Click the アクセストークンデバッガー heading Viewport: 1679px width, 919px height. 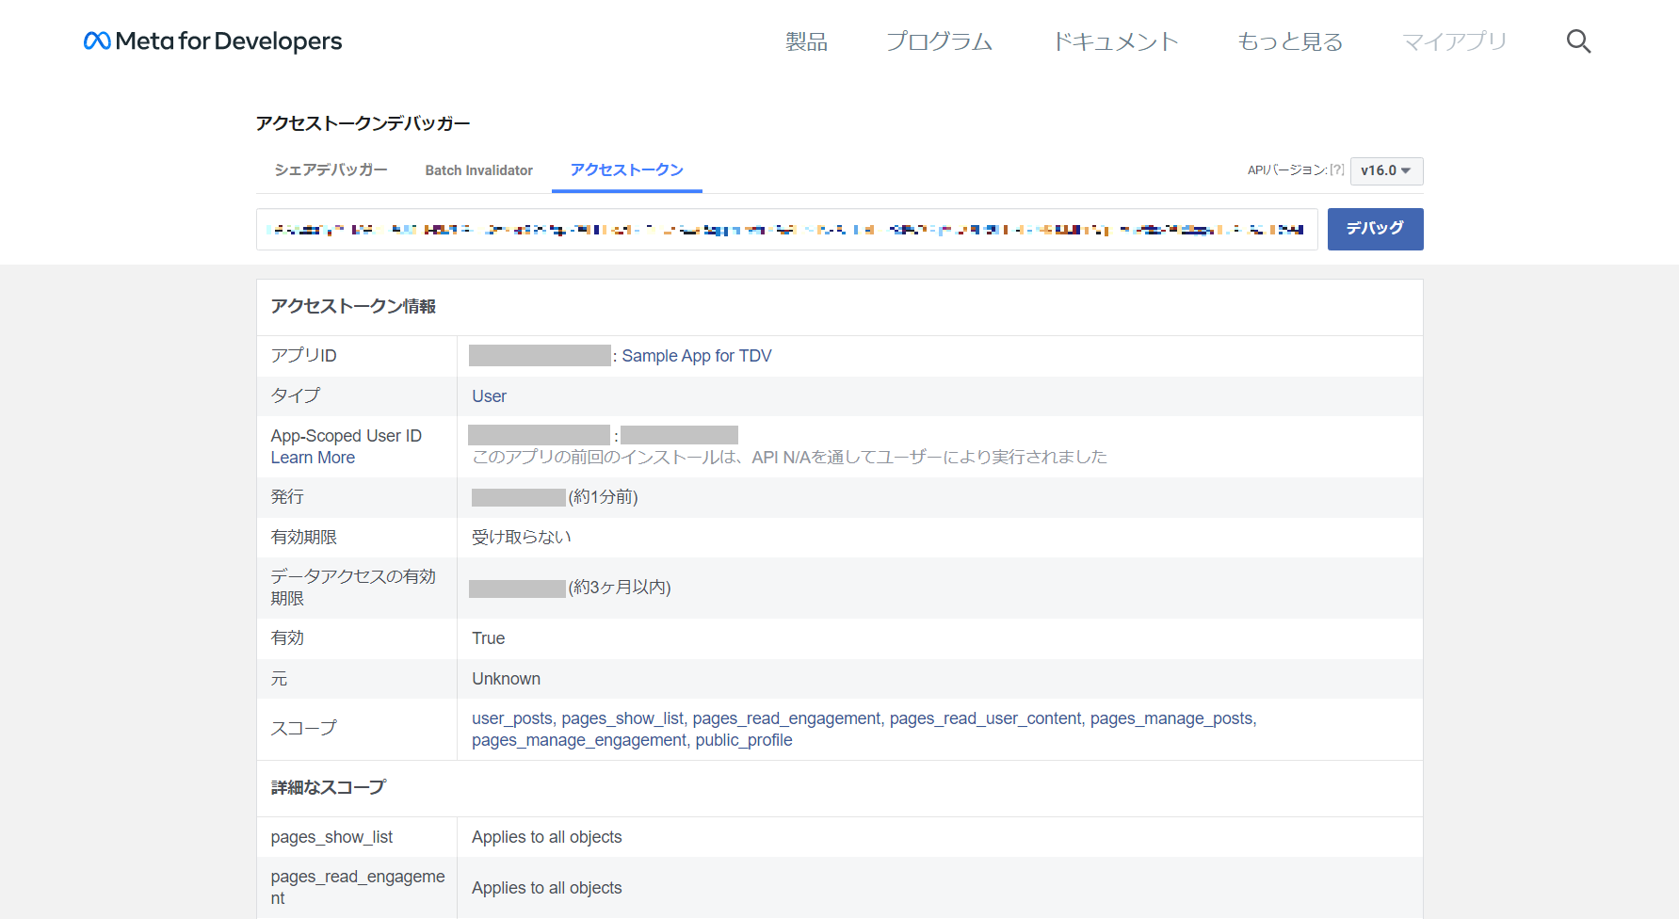(x=363, y=123)
